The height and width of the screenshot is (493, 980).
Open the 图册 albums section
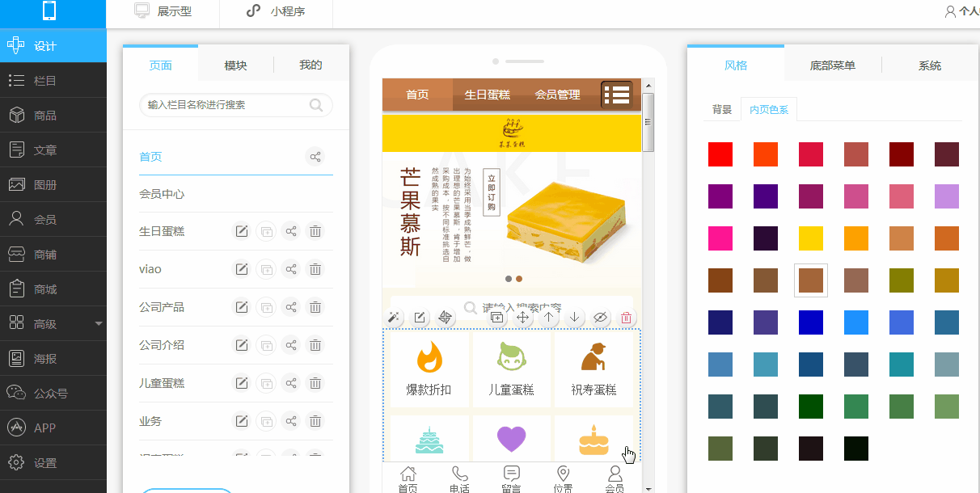point(53,185)
